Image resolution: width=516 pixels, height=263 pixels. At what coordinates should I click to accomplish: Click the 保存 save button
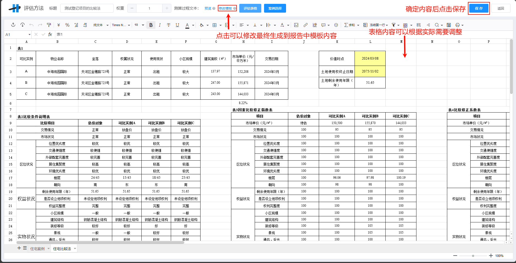(x=479, y=8)
